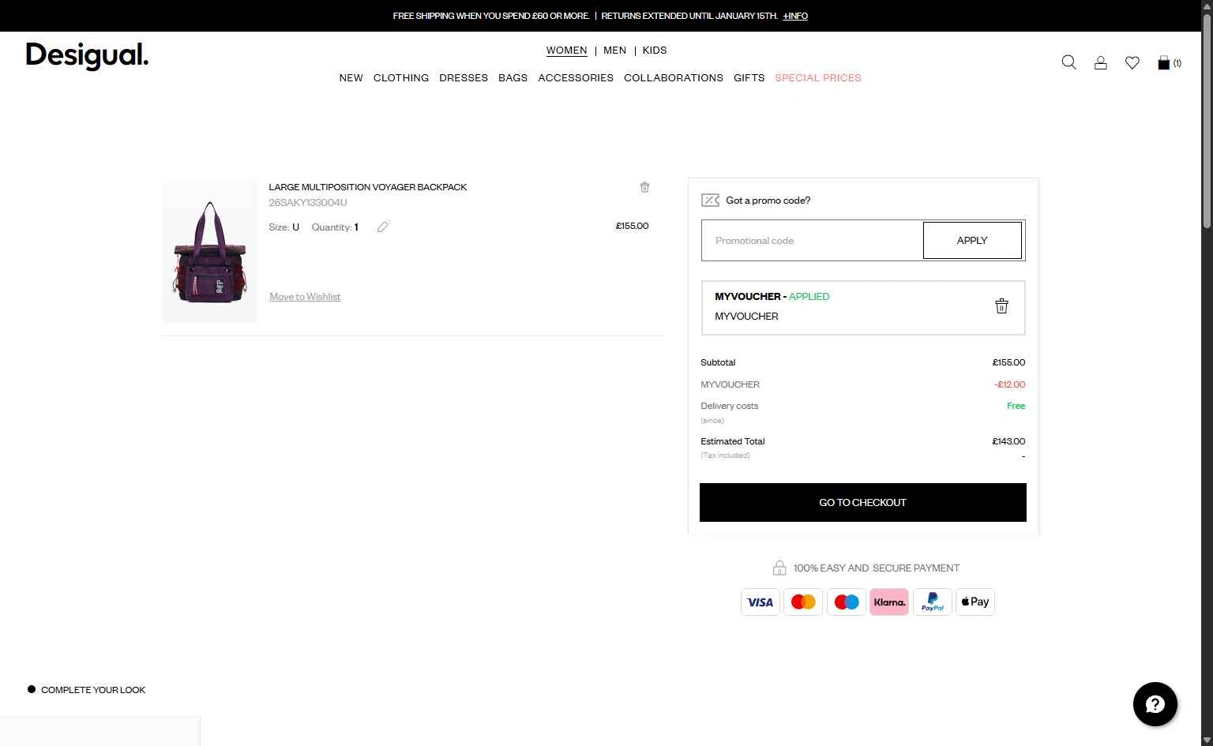Click the Maestro payment icon
This screenshot has height=746, width=1213.
pos(847,602)
